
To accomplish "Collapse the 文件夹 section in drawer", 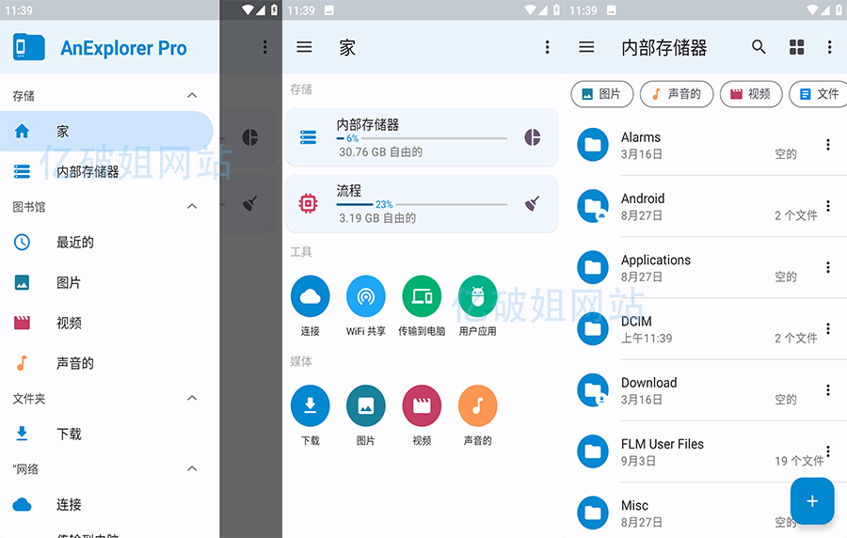I will click(192, 398).
